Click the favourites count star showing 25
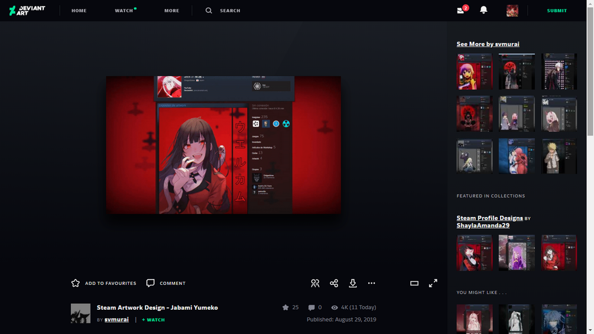 point(285,307)
